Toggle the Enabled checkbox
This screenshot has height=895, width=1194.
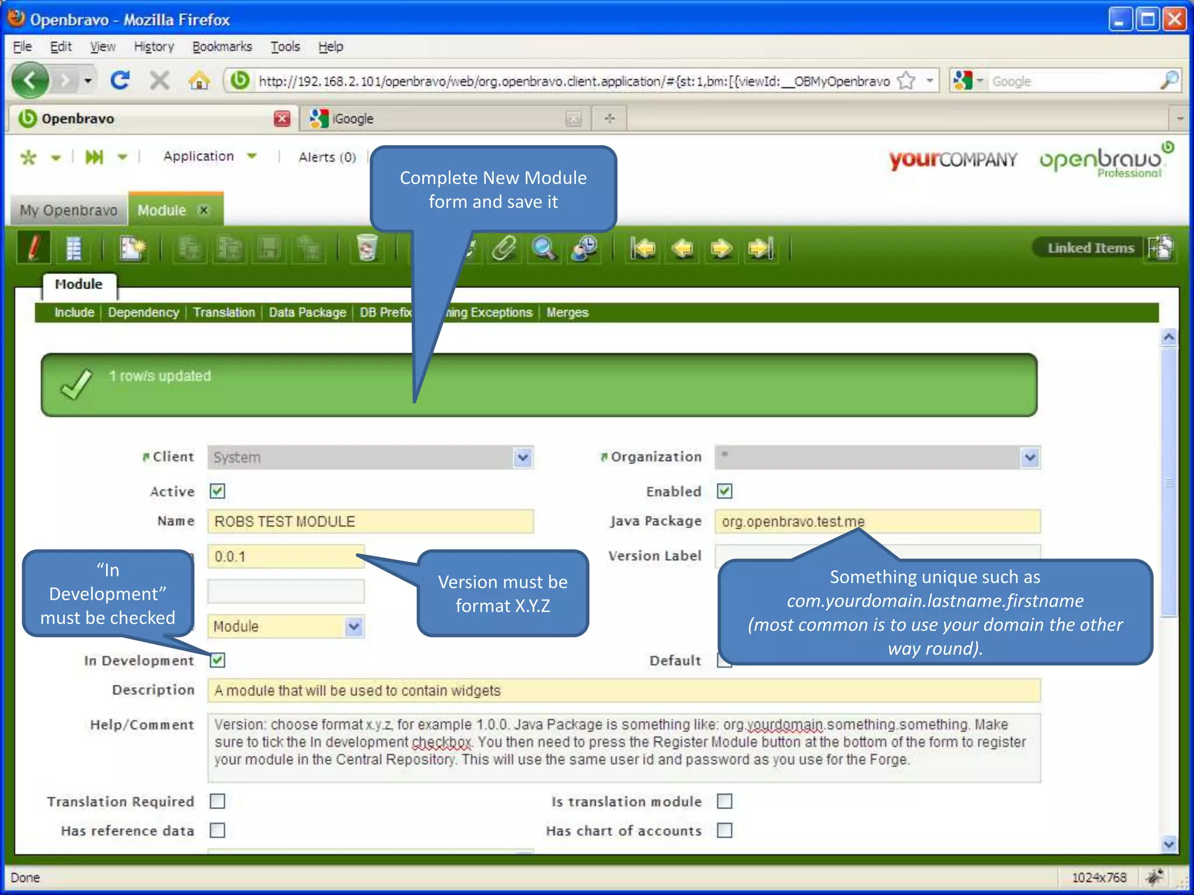click(x=725, y=491)
